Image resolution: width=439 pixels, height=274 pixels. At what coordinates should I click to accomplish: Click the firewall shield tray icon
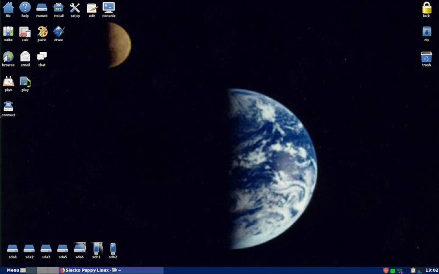point(386,270)
